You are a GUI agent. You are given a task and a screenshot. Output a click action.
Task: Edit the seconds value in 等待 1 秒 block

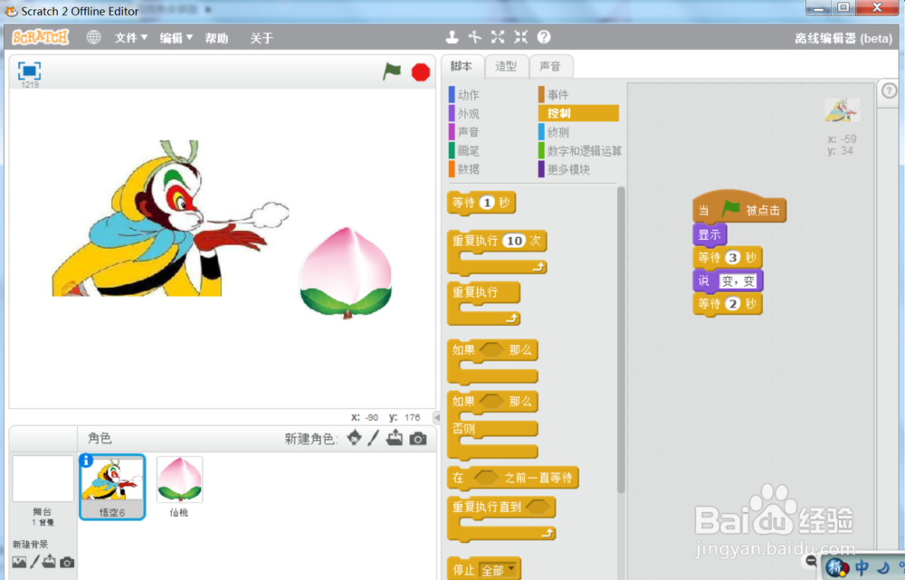[487, 203]
